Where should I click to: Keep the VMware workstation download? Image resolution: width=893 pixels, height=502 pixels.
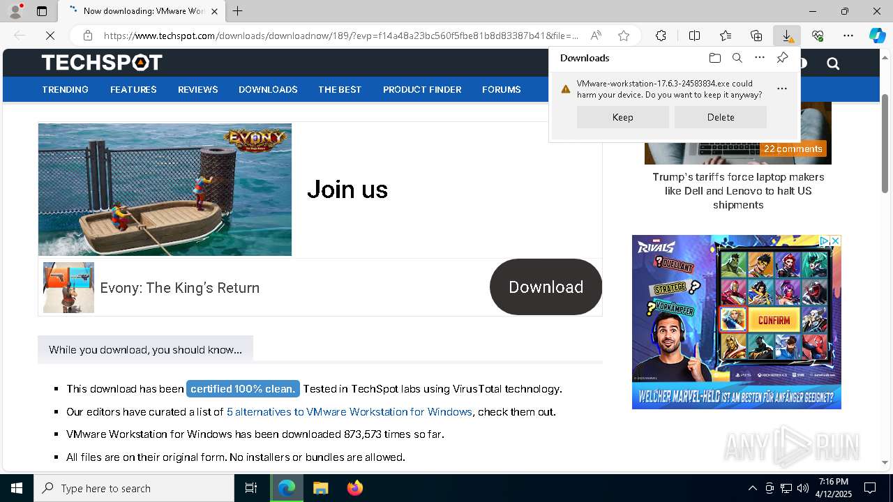(x=622, y=117)
